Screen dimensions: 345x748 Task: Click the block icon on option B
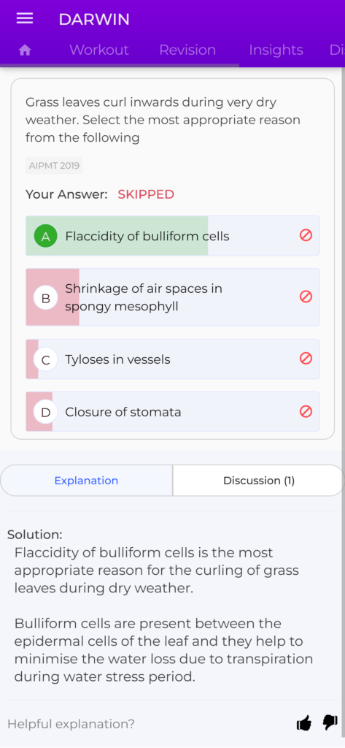tap(306, 297)
